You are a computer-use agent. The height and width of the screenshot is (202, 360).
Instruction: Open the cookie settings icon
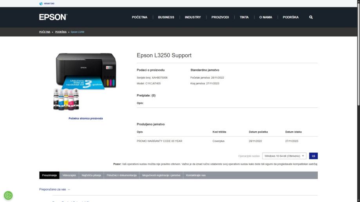pyautogui.click(x=8, y=195)
